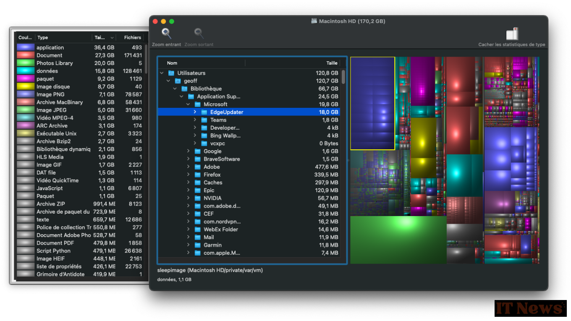Screen dimensions: 571x321
Task: Select the highlighted blue treemap block
Action: 372,103
